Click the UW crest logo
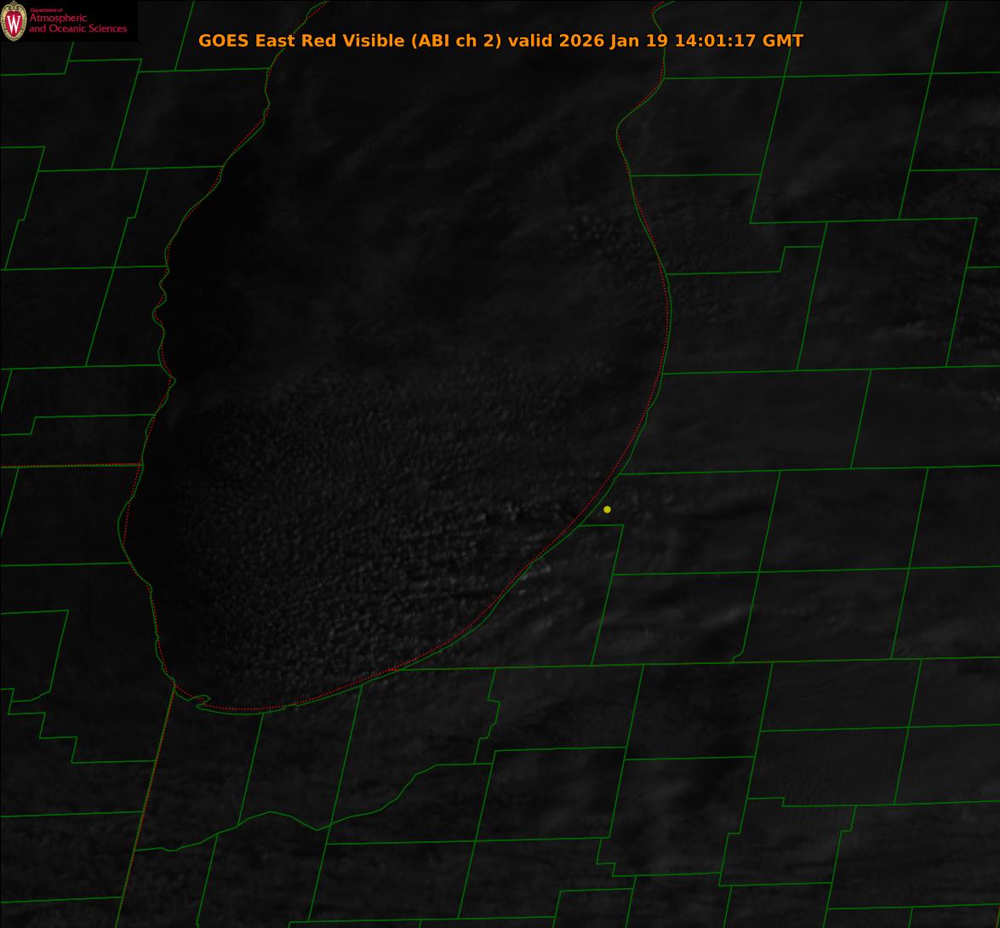The width and height of the screenshot is (1000, 928). [x=14, y=21]
